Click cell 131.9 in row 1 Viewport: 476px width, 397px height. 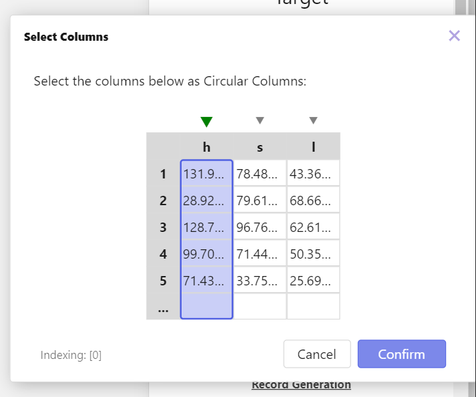pyautogui.click(x=206, y=174)
